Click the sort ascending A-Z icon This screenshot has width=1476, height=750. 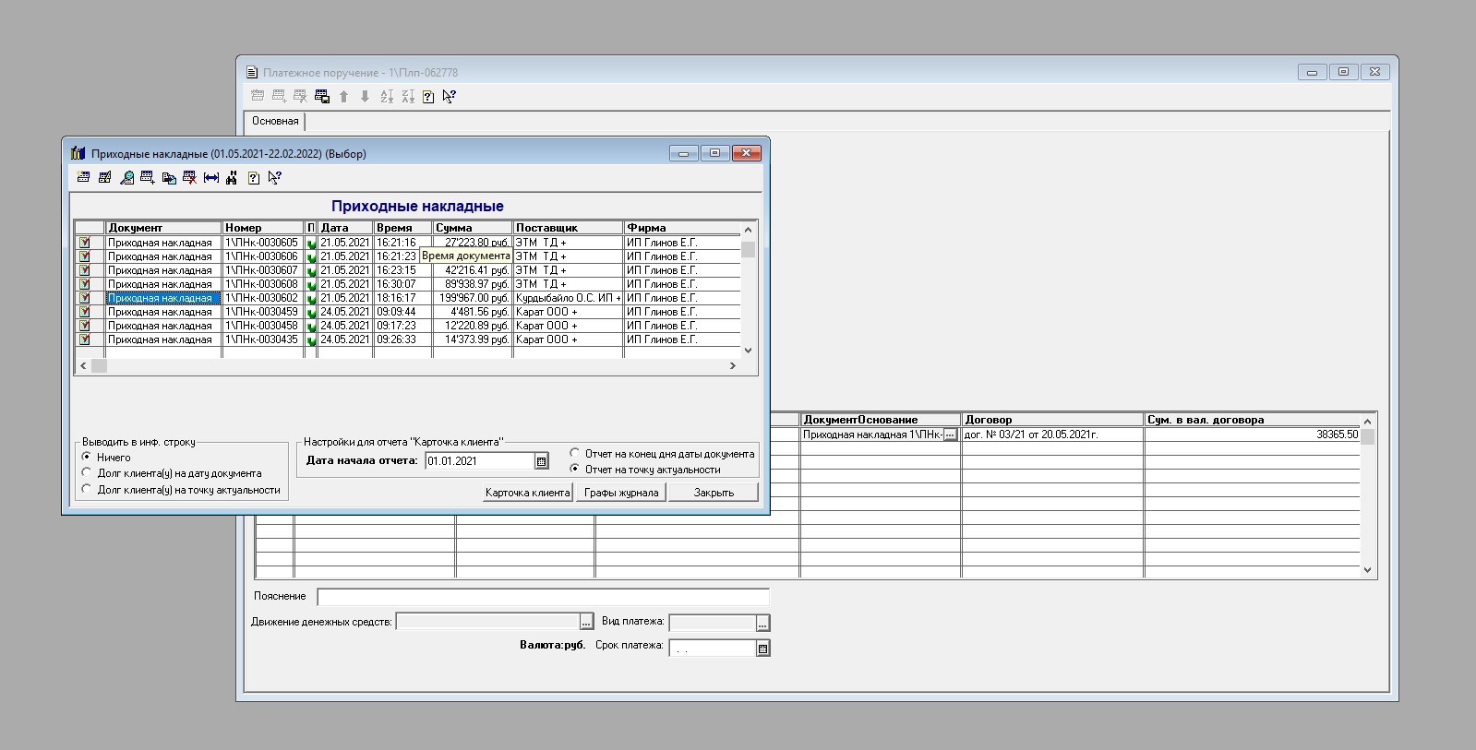387,96
